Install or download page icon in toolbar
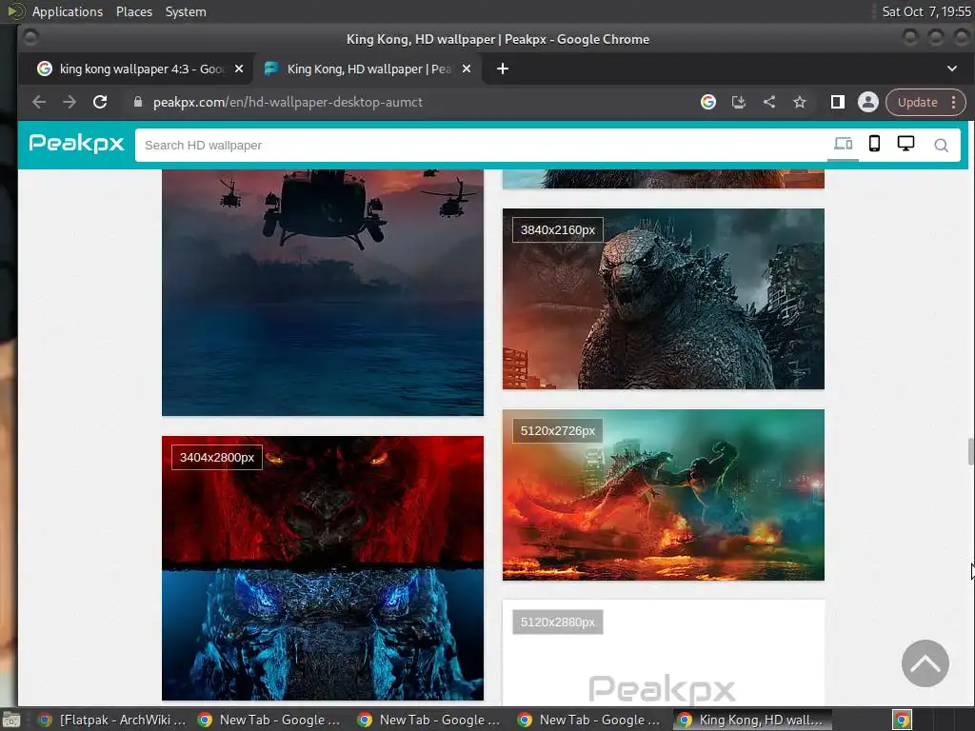975x731 pixels. tap(738, 102)
